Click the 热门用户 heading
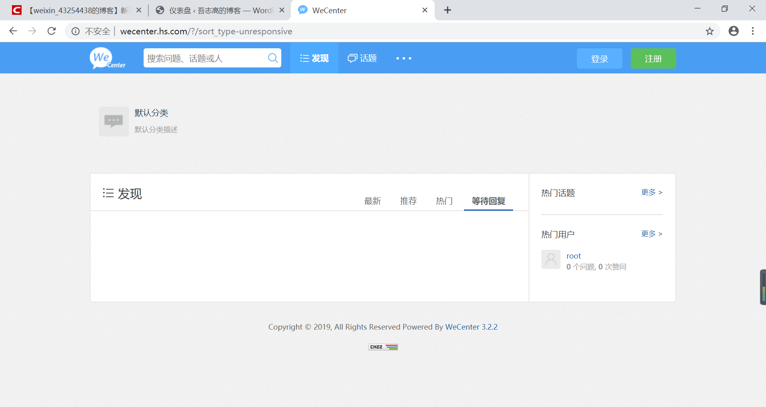 point(558,235)
